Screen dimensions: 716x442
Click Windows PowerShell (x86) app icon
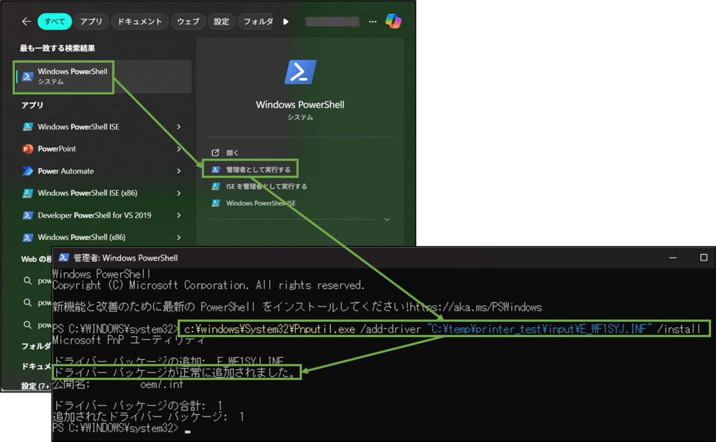(x=27, y=237)
